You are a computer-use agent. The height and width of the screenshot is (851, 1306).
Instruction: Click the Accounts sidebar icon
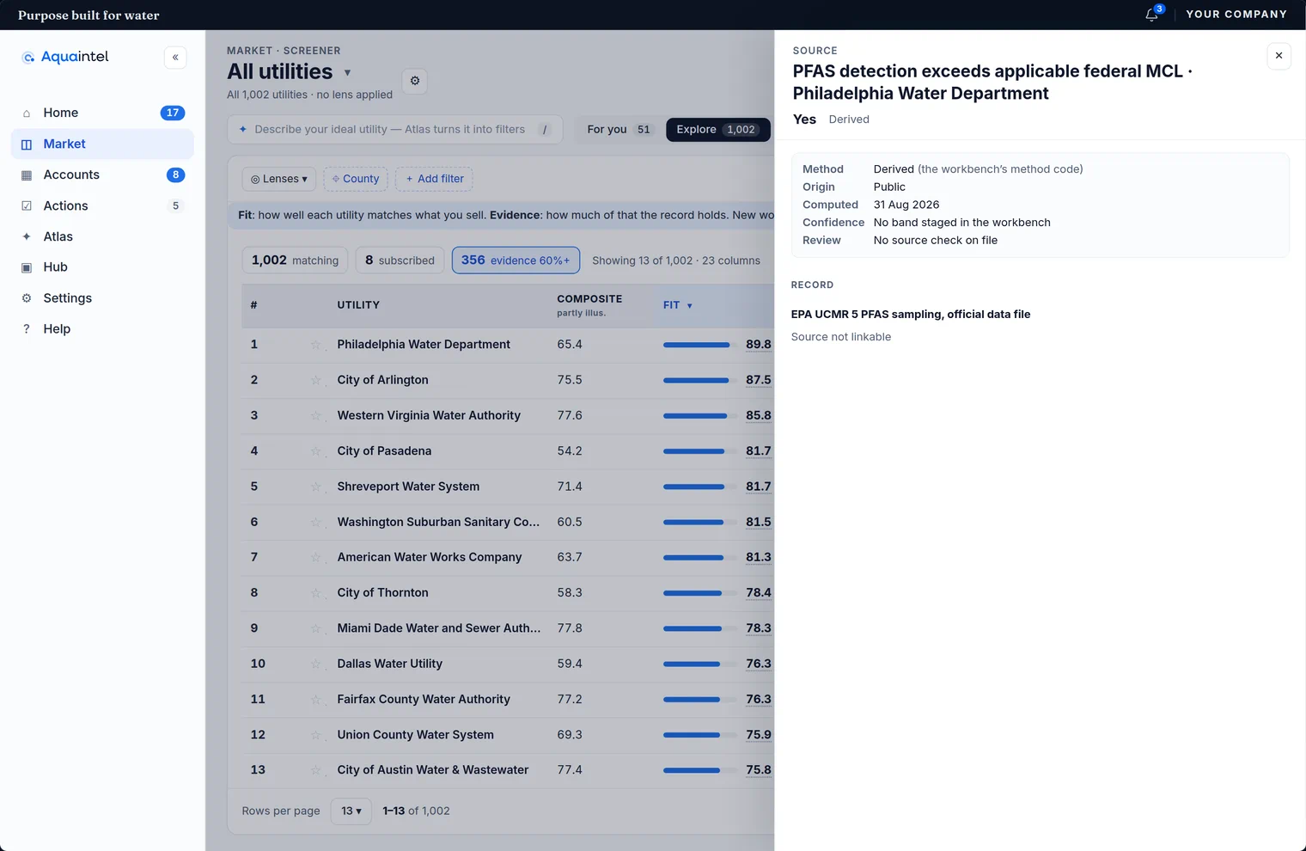27,175
